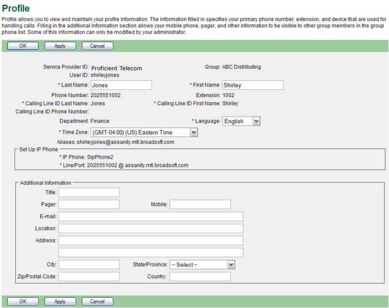The width and height of the screenshot is (389, 308).
Task: Click the Mobile number field
Action: [200, 204]
